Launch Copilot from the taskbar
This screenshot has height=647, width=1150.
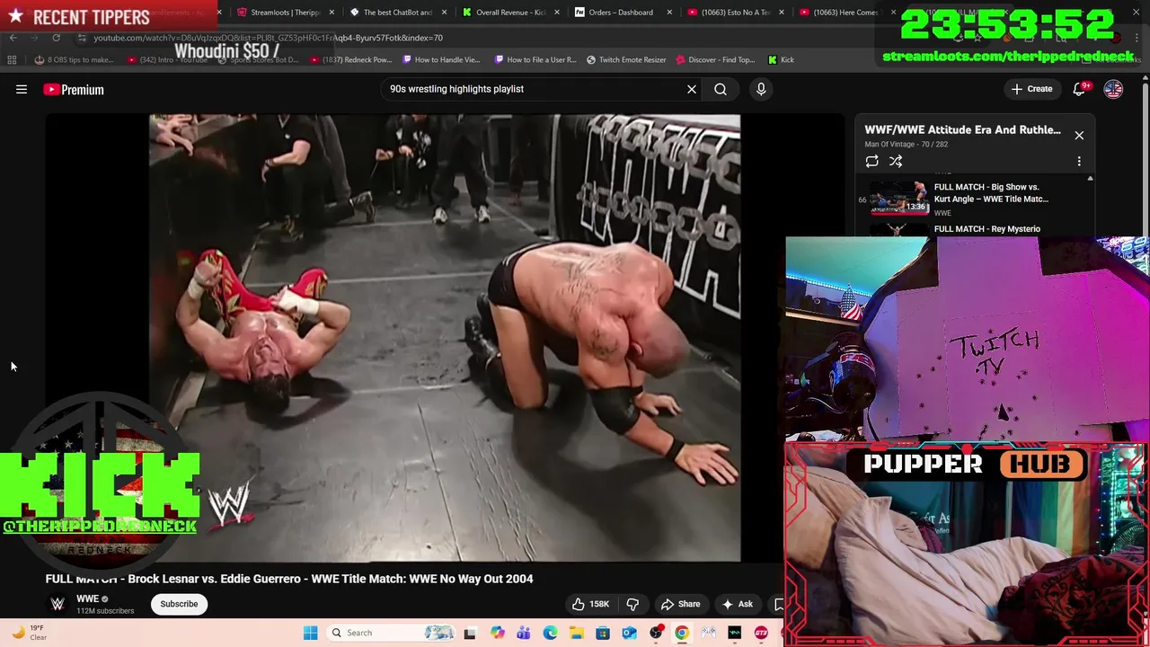click(x=498, y=633)
